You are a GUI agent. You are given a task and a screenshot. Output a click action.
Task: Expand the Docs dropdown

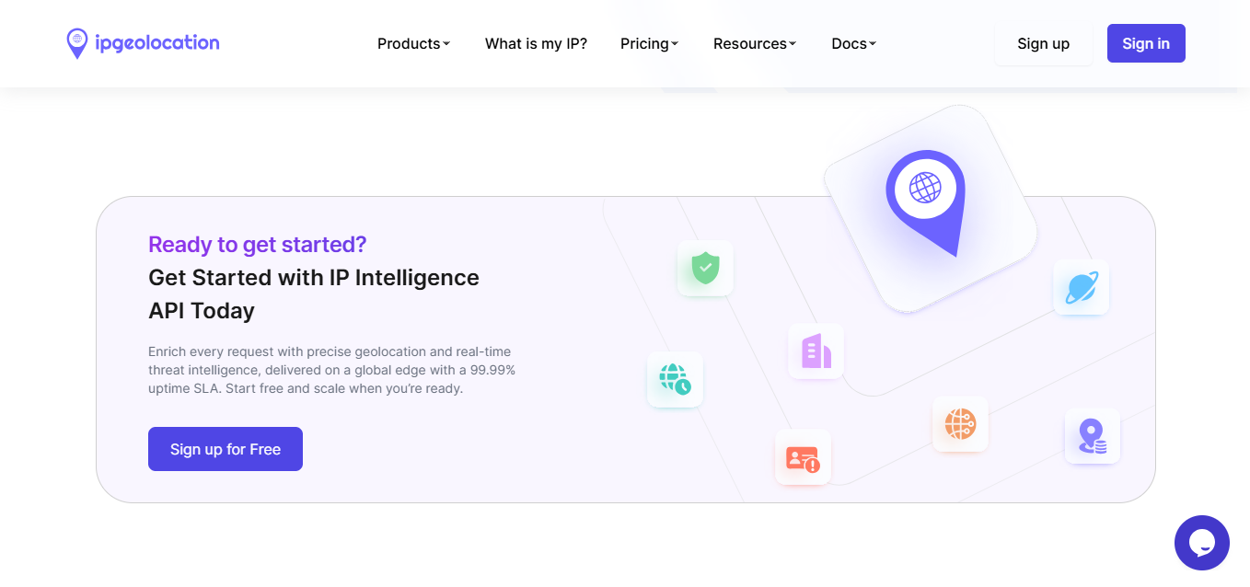coord(852,43)
